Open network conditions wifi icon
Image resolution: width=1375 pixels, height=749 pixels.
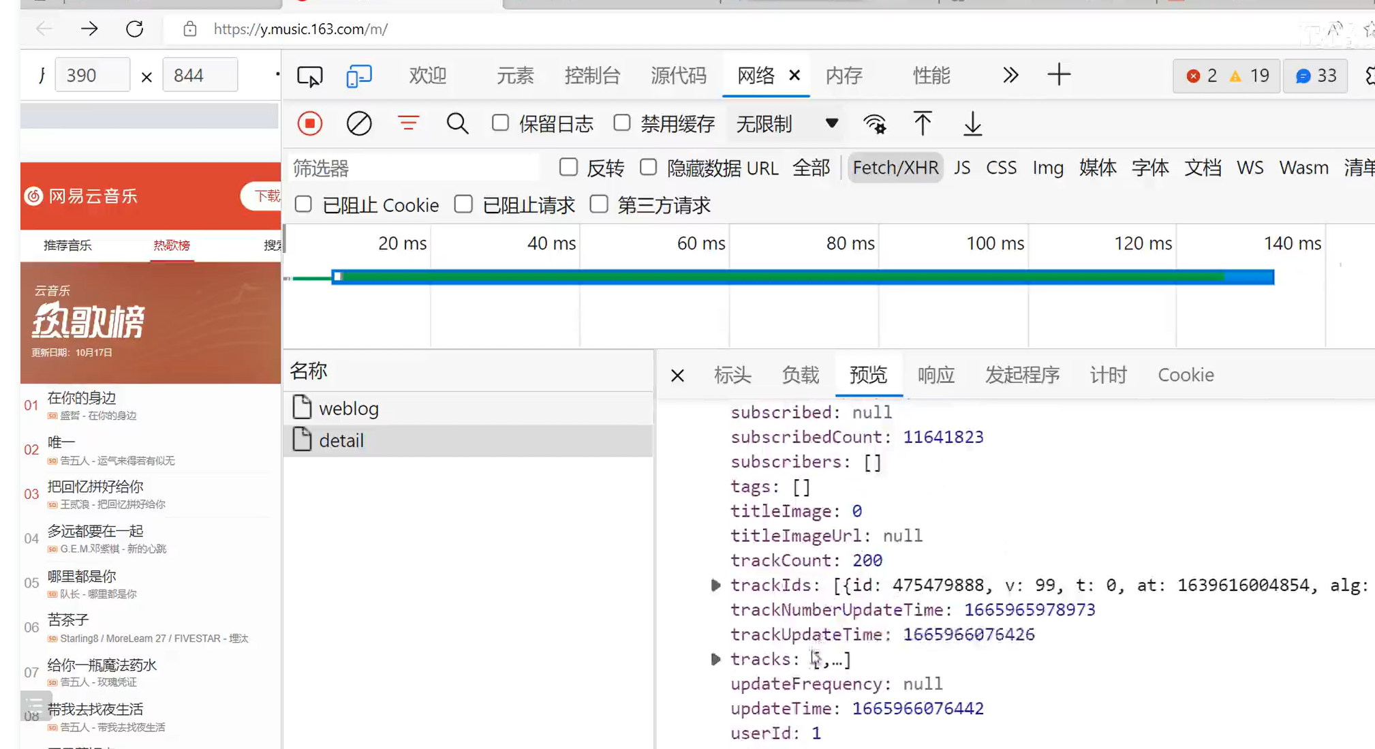click(x=875, y=123)
